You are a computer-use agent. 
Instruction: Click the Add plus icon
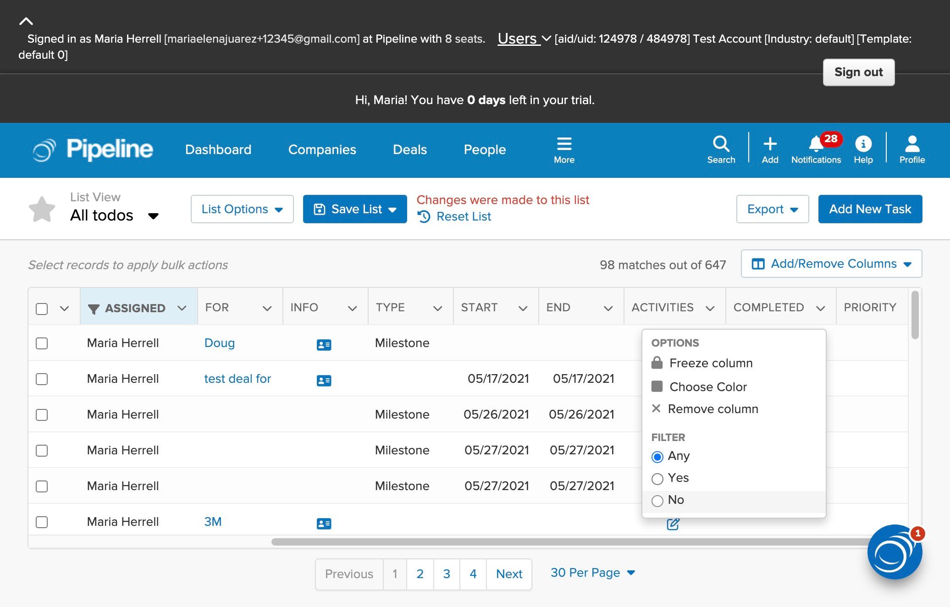coord(770,144)
